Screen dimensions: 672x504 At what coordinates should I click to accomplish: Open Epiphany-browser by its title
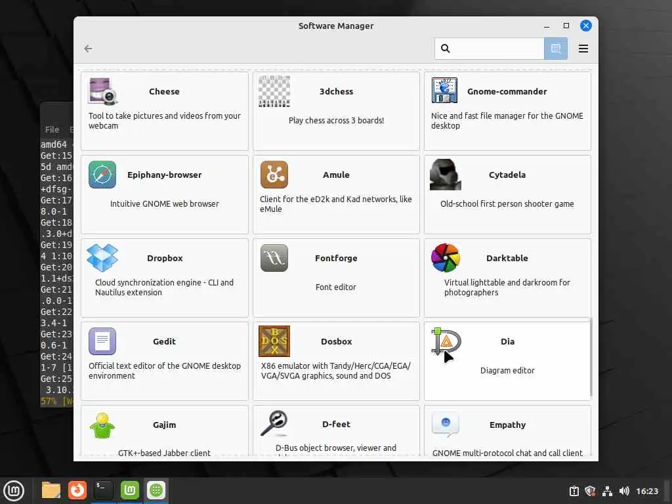tap(165, 175)
